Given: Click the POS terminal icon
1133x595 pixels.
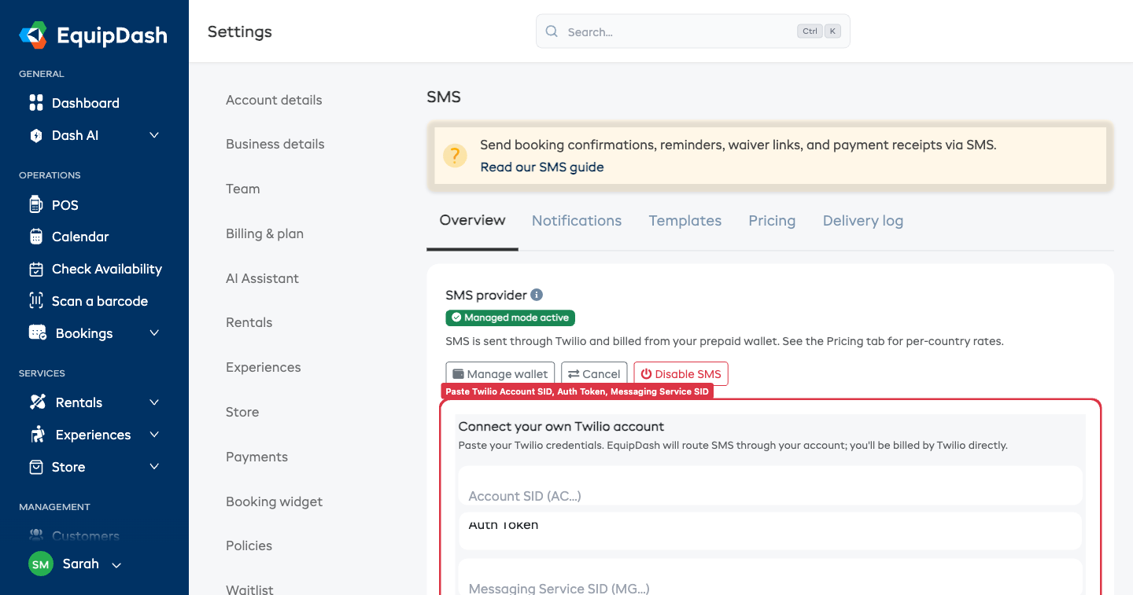Looking at the screenshot, I should [35, 204].
